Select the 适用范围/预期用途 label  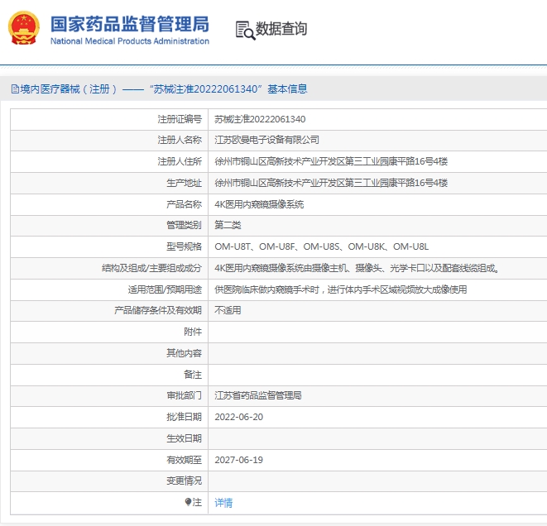pos(165,289)
